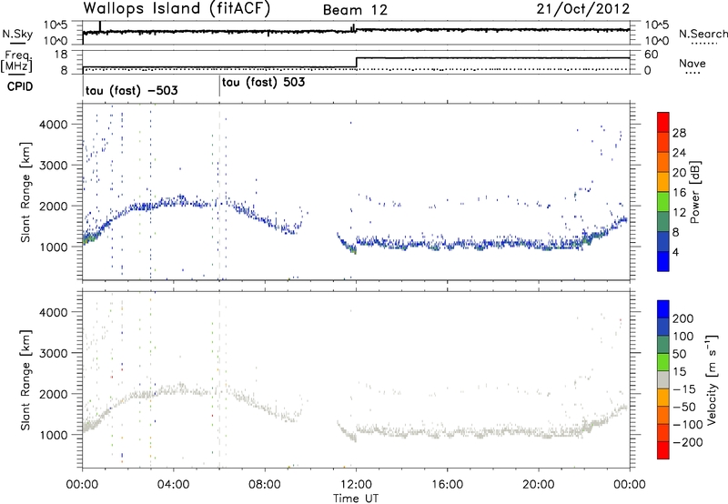728x504 pixels.
Task: Click the "16" tick on Power colorbar
Action: 679,193
